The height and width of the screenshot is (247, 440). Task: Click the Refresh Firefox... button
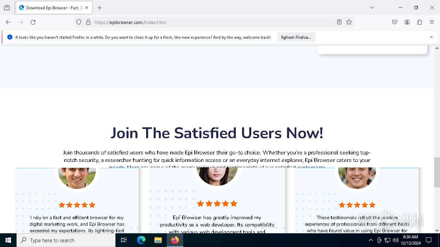[x=296, y=37]
